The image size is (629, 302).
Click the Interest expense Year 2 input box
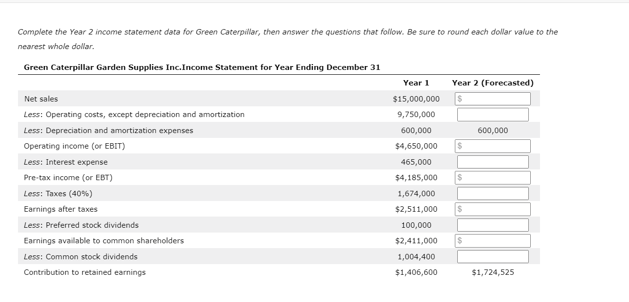point(492,162)
